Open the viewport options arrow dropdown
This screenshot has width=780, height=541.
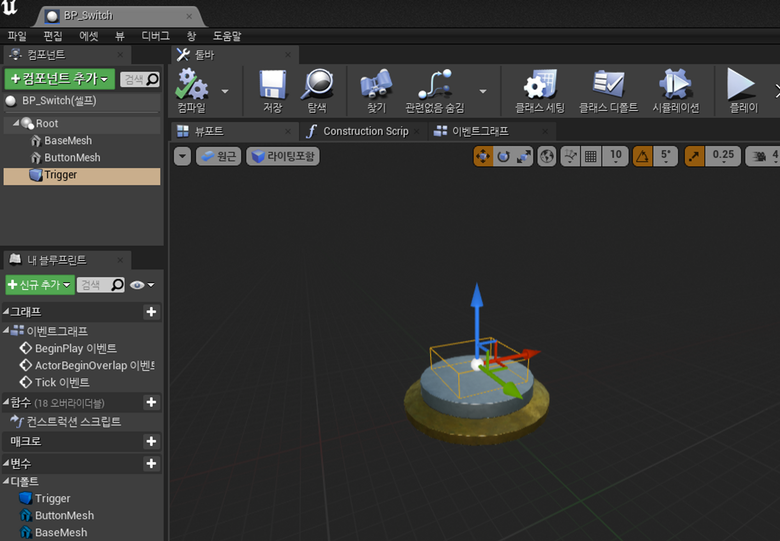[182, 157]
